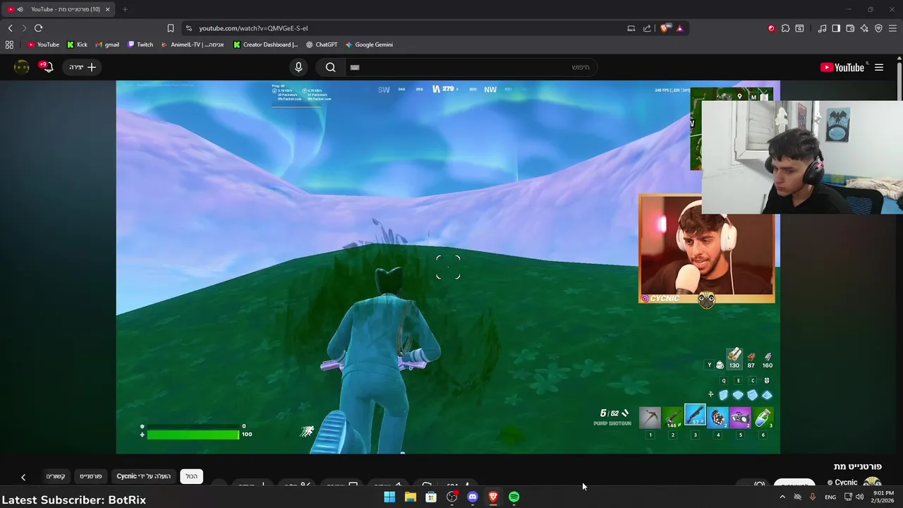
Task: Open the OBS Studio taskbar icon
Action: (452, 497)
